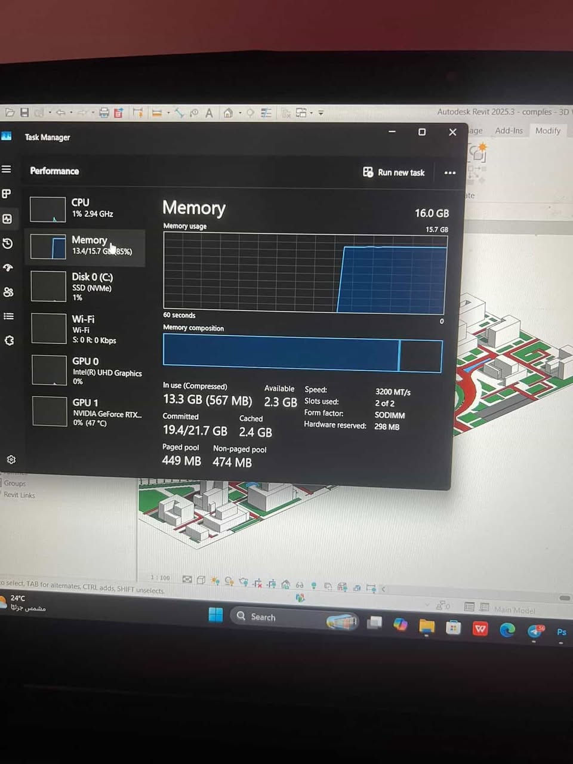Screen dimensions: 573x764
Task: Click Revit Redo arrow
Action: pos(82,112)
